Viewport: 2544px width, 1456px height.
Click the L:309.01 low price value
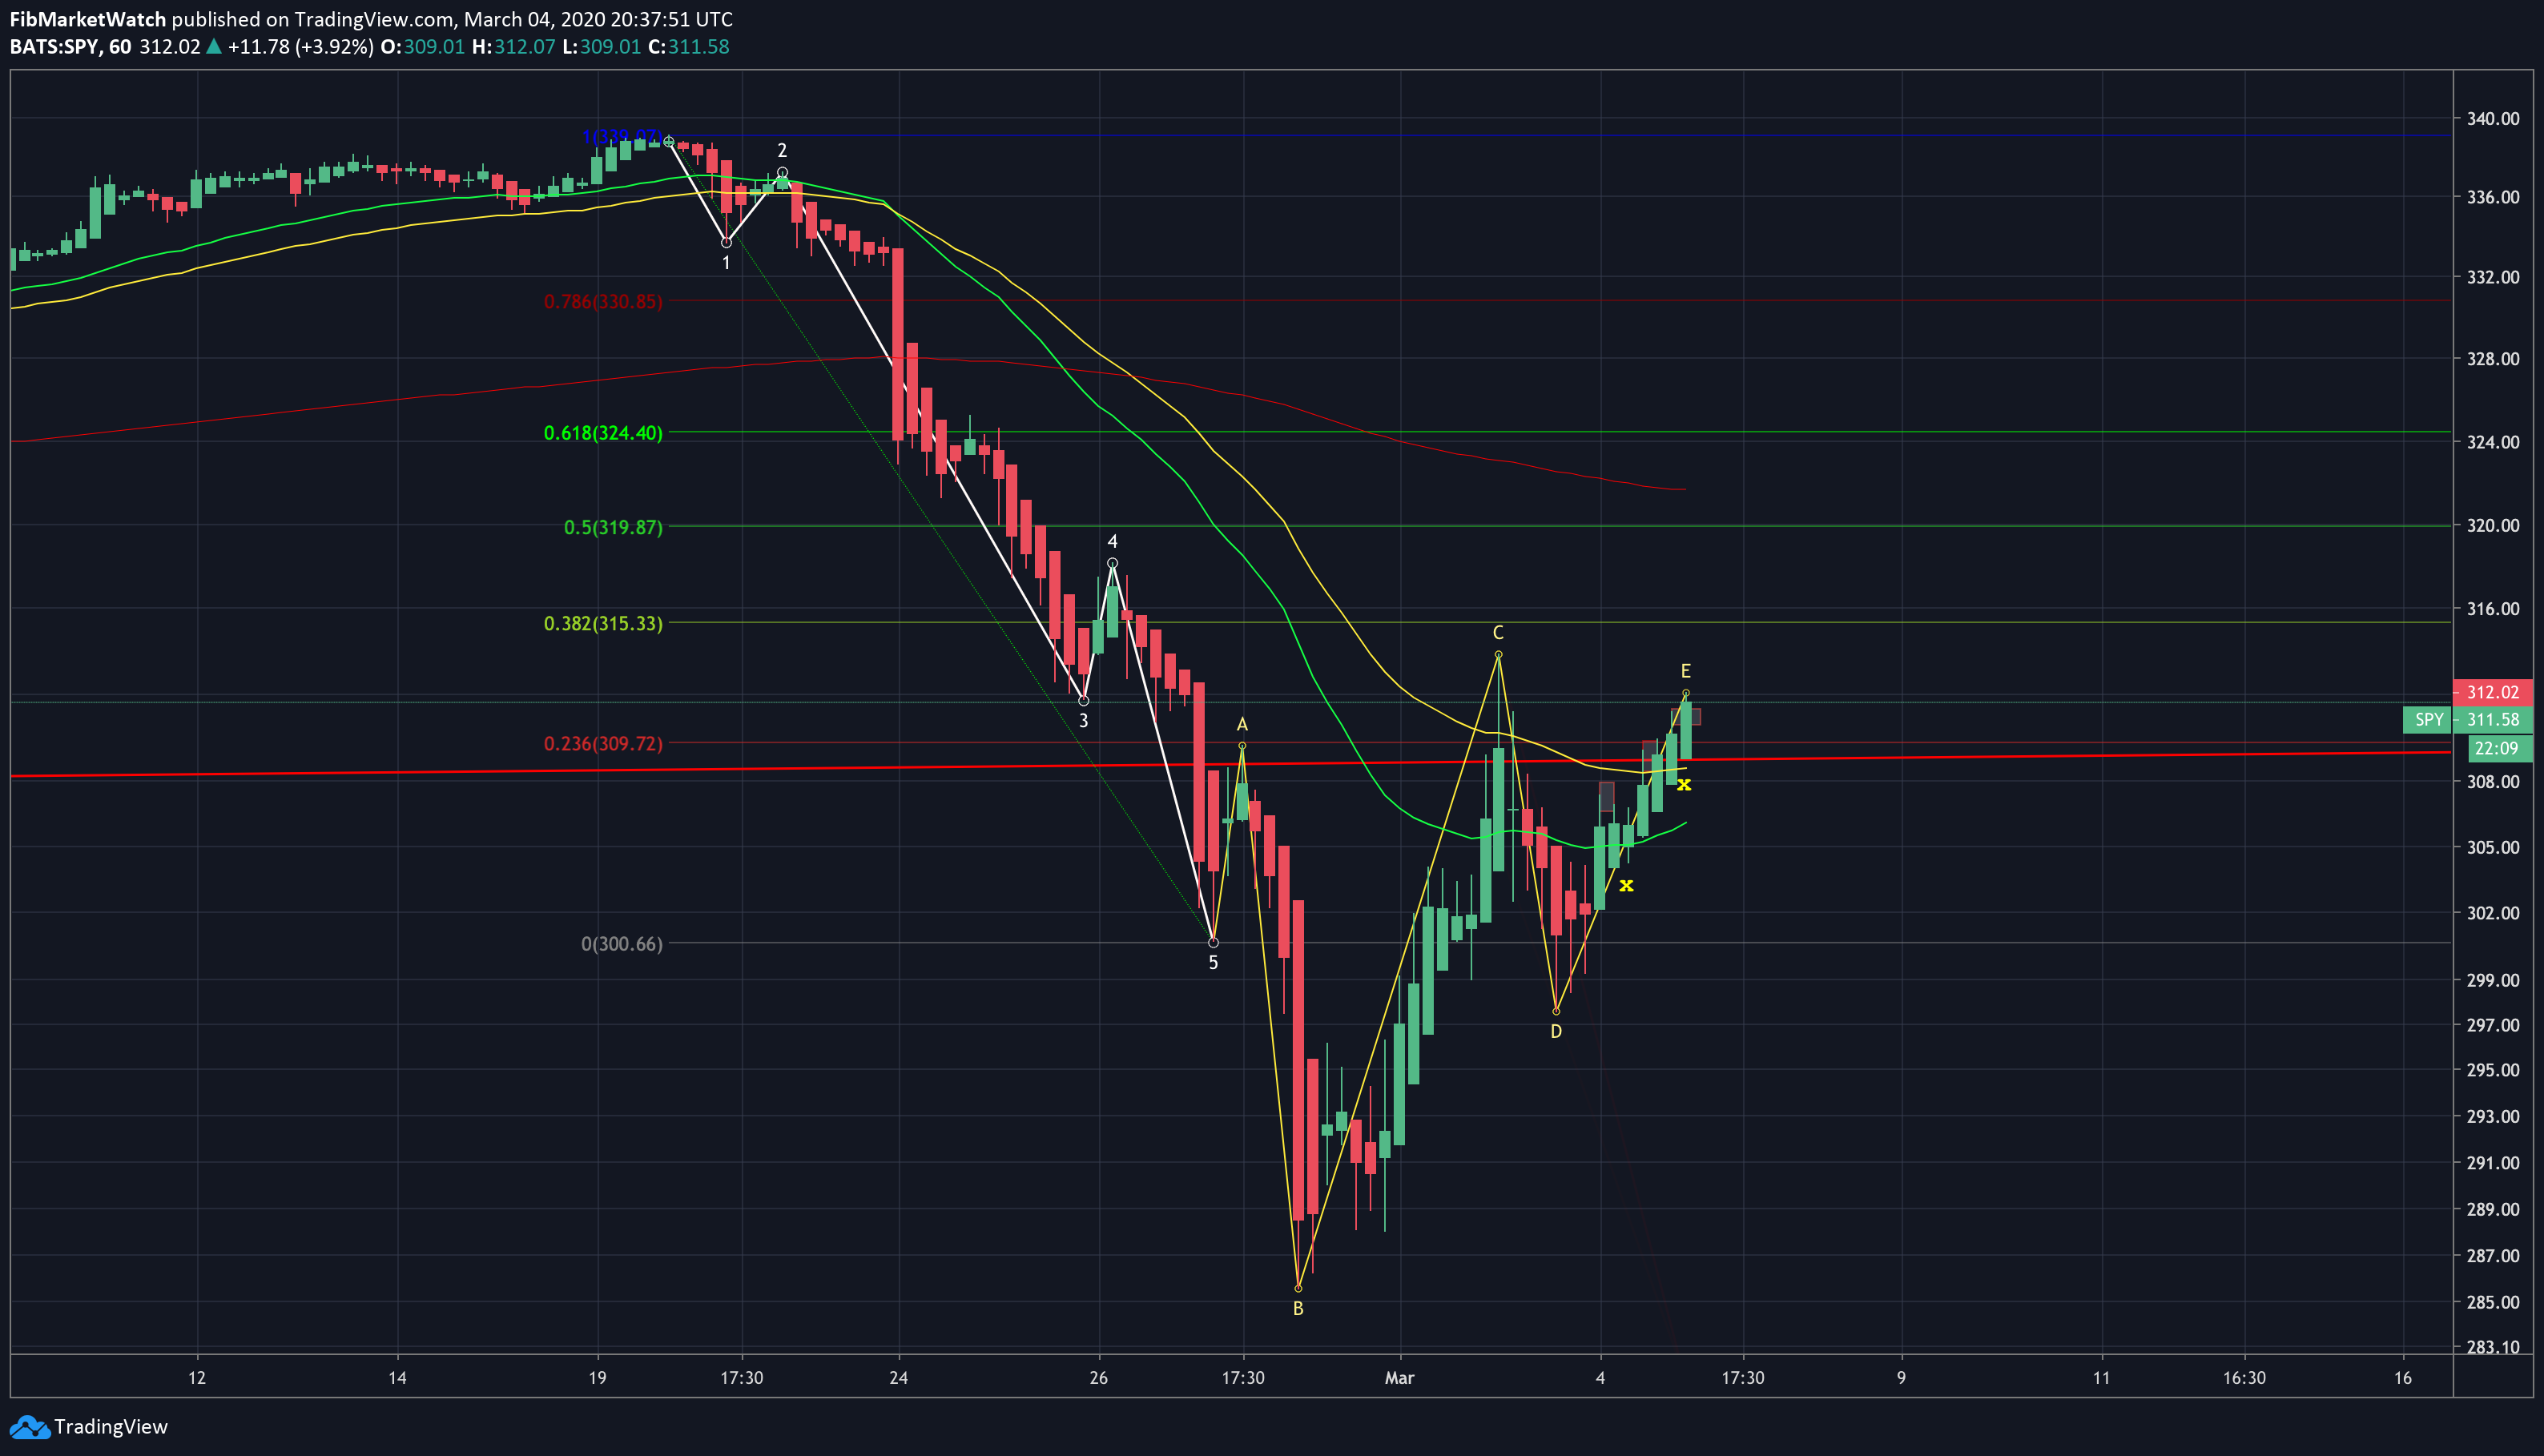coord(601,47)
